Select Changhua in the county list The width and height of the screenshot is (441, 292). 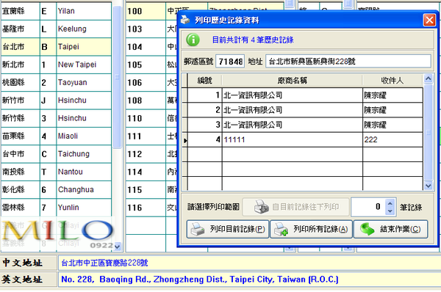pyautogui.click(x=57, y=189)
